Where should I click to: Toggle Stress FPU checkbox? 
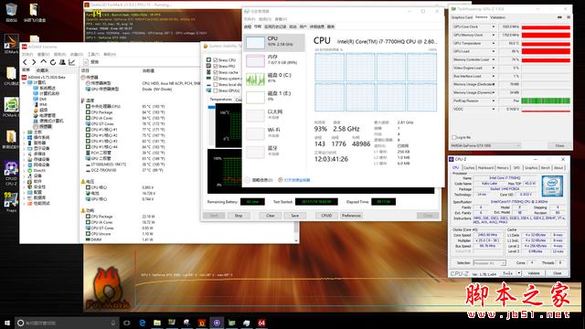(x=216, y=67)
